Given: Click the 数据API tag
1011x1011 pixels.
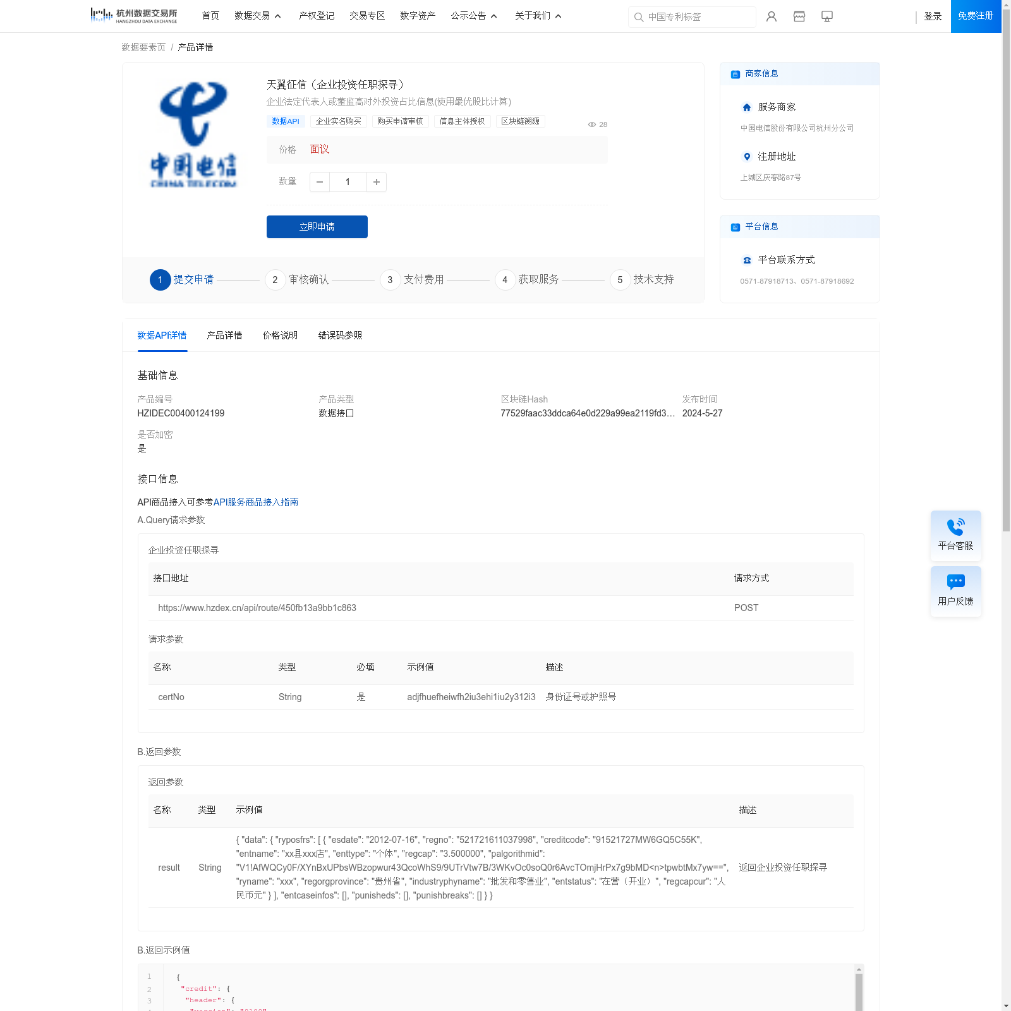Looking at the screenshot, I should pos(286,121).
